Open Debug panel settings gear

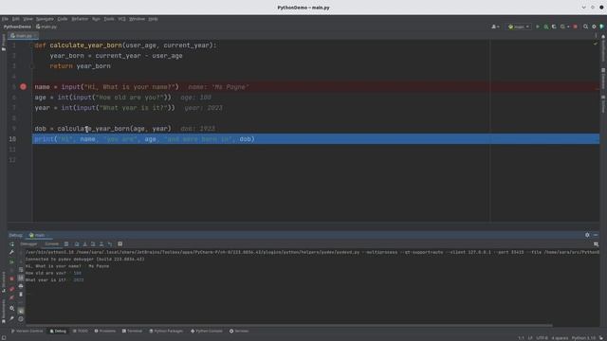pos(587,235)
